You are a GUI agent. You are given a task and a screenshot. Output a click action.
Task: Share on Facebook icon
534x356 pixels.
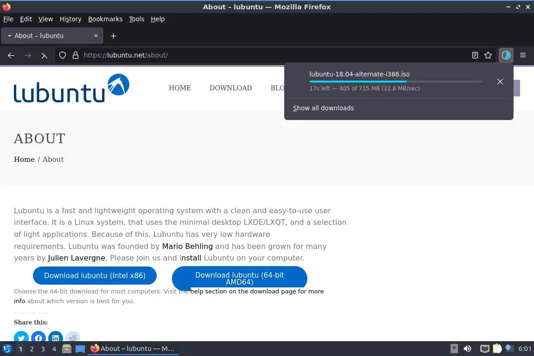[38, 337]
